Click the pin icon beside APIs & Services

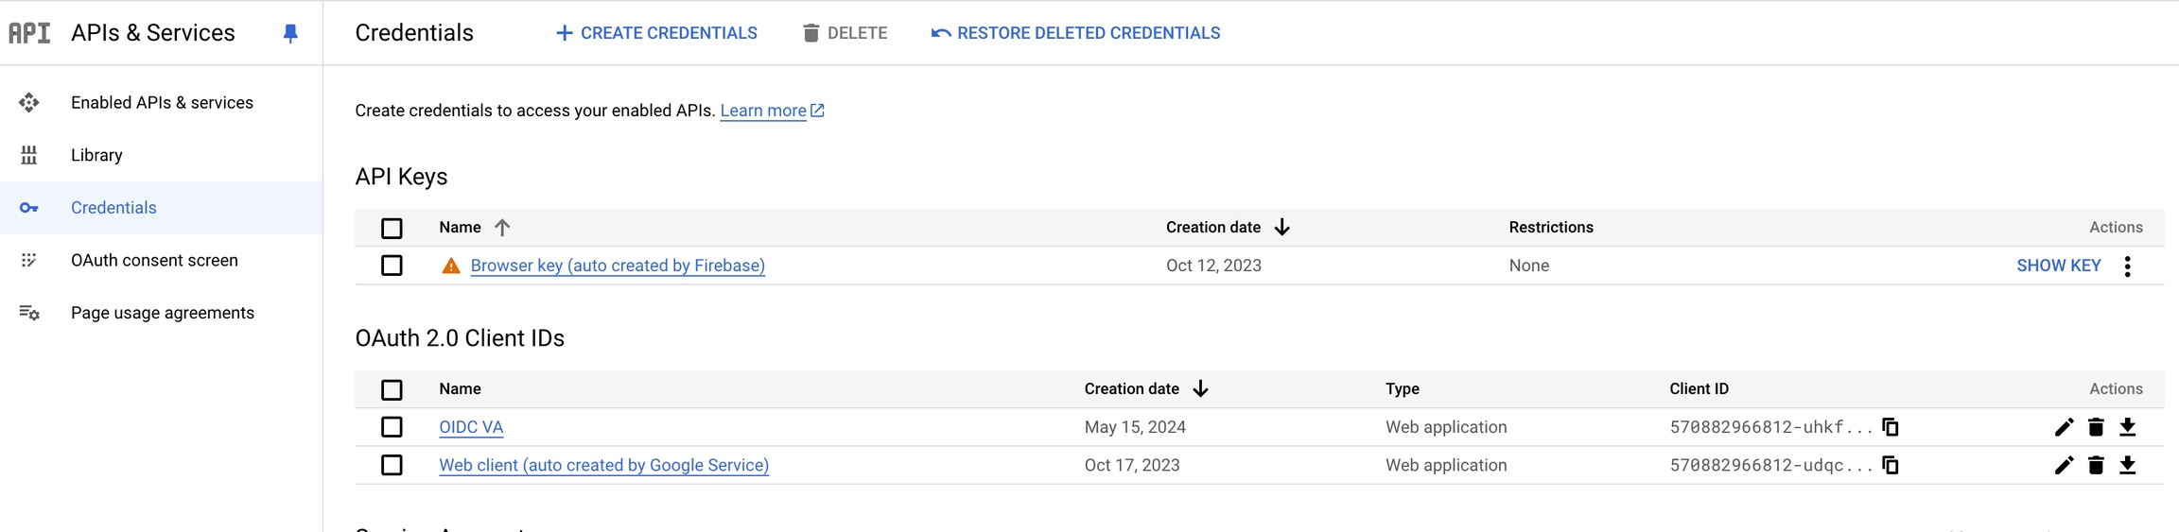pyautogui.click(x=290, y=34)
